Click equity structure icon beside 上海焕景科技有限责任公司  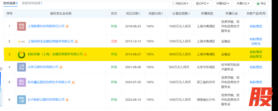click(x=67, y=26)
